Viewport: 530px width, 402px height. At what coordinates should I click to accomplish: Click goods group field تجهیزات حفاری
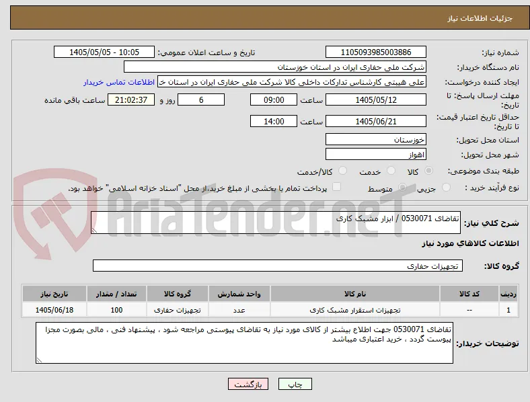[278, 266]
